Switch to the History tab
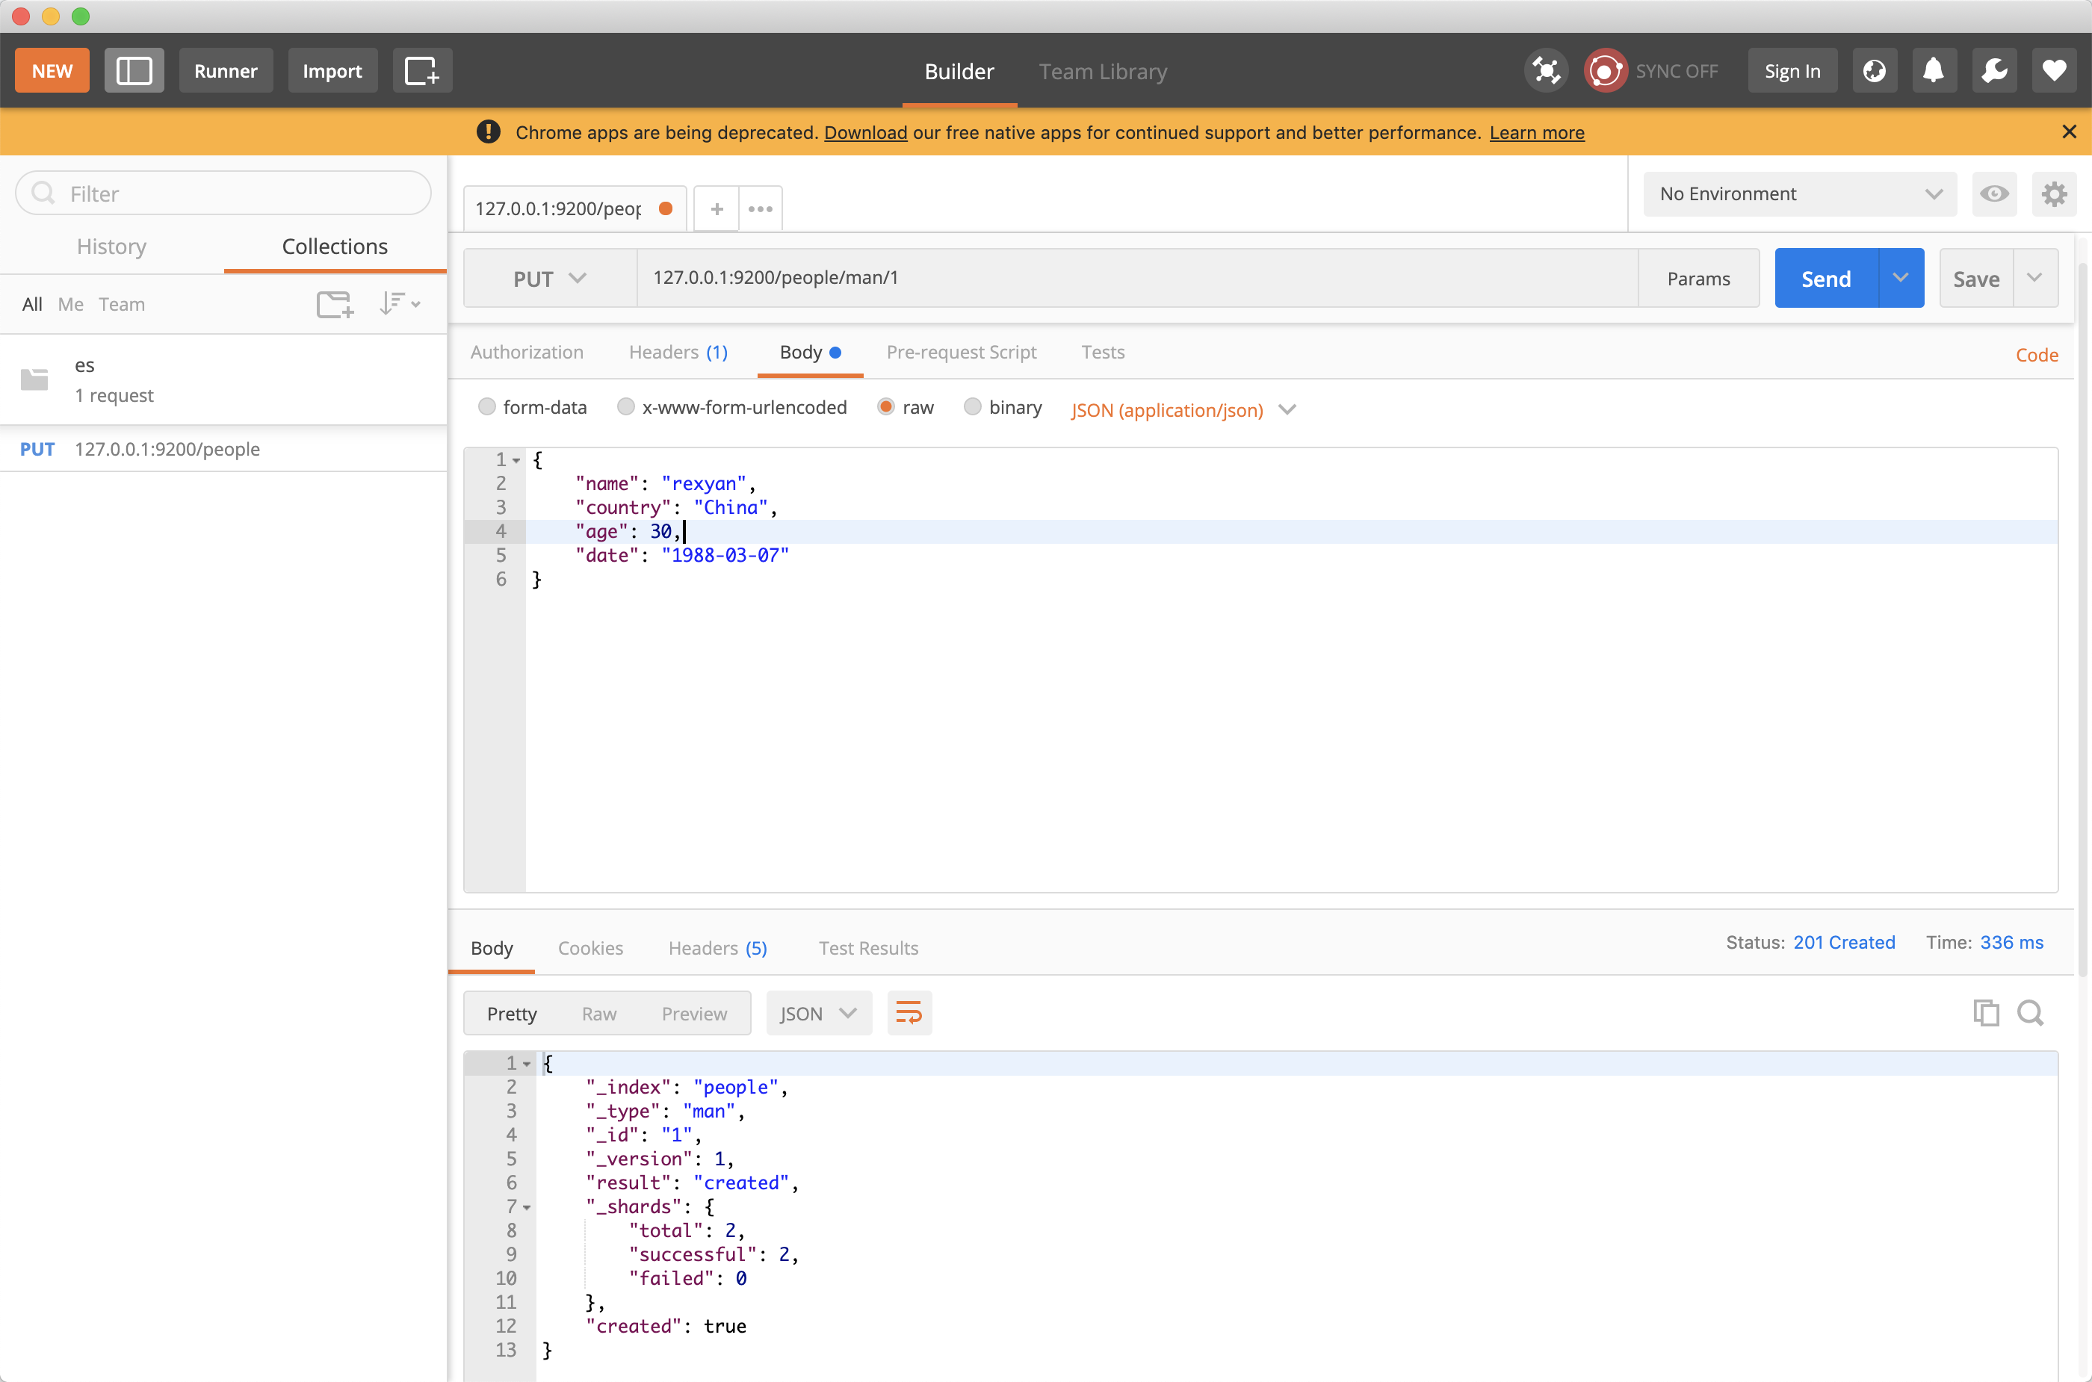 click(x=111, y=247)
